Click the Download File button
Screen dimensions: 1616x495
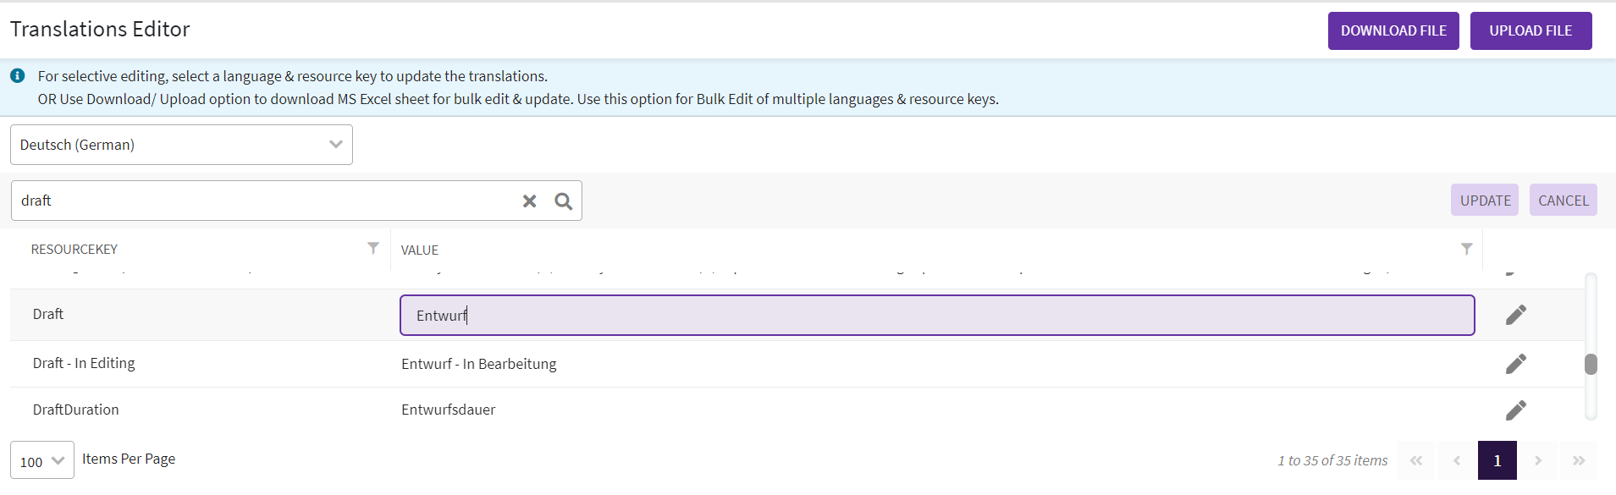click(x=1393, y=31)
